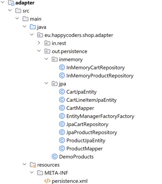Collapse the out.persistence package
This screenshot has height=184, width=162.
[39, 51]
